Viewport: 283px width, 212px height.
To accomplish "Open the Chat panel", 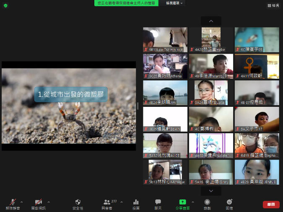I will tap(158, 203).
